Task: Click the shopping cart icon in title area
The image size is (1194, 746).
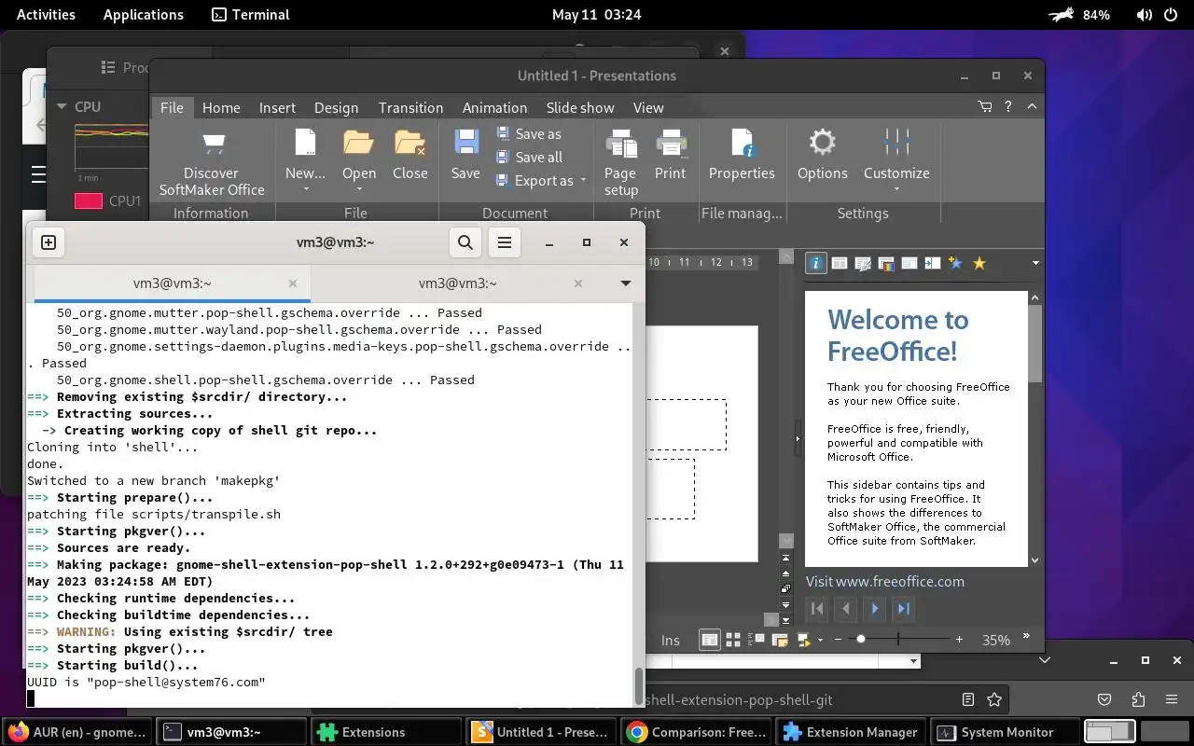Action: 985,107
